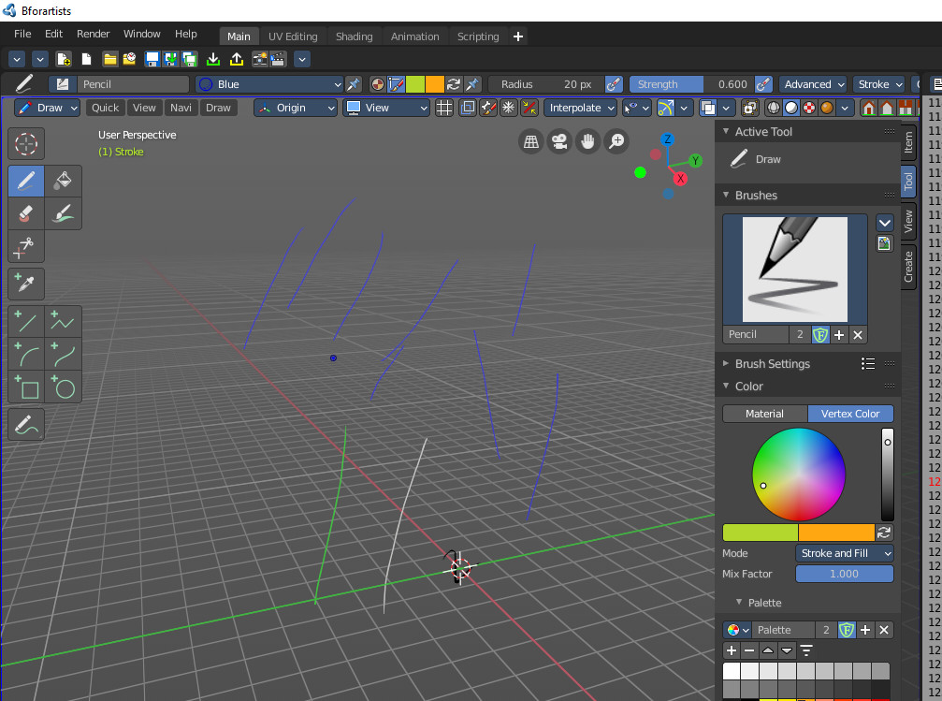Click the Annotate tool icon

(26, 425)
